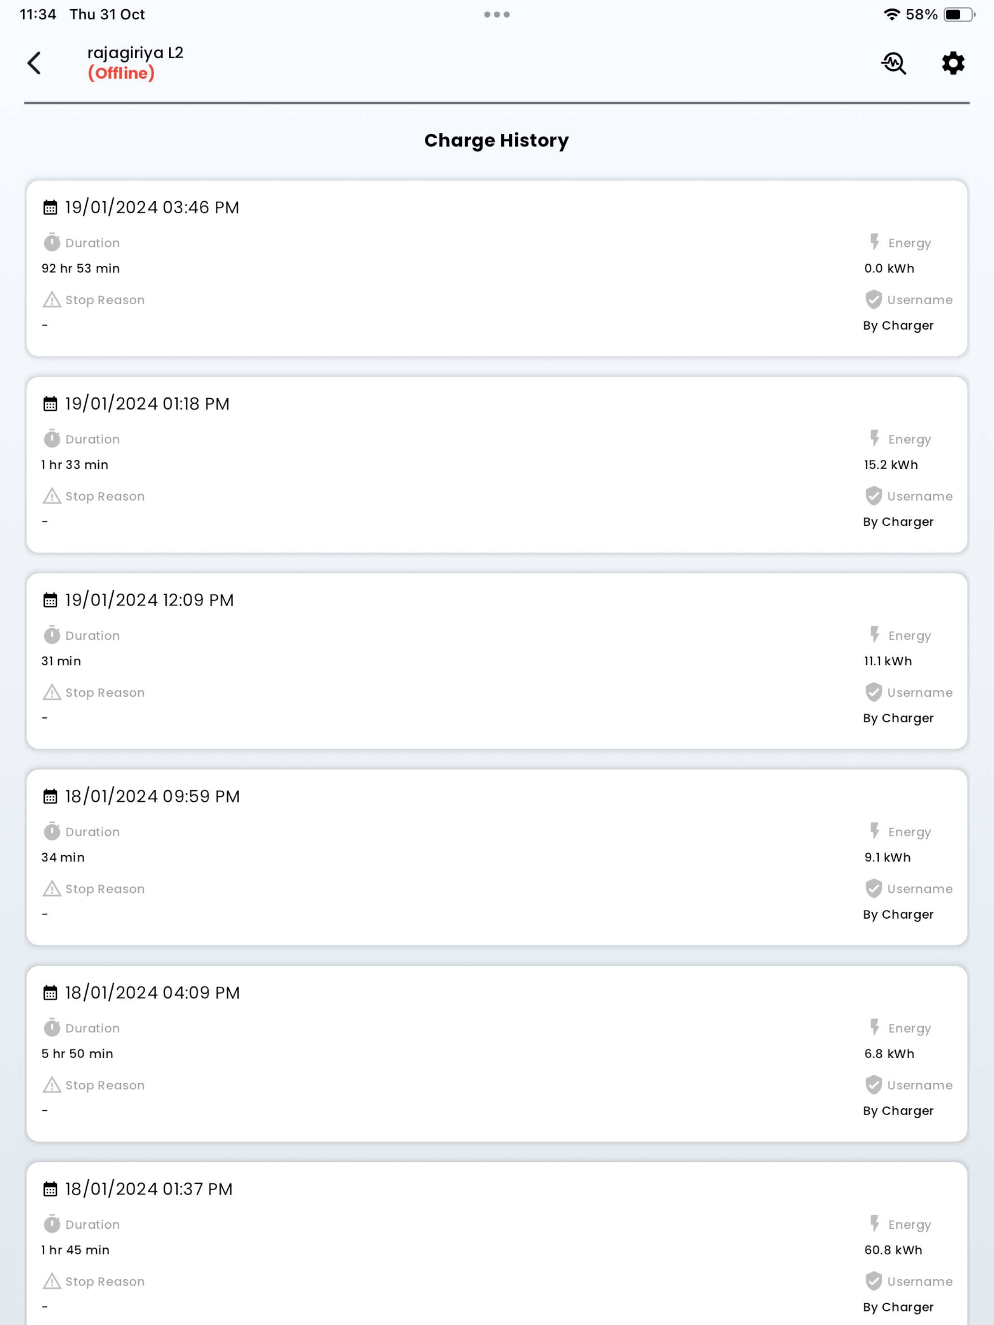
Task: Select the 19/01/2024 01:18 PM session card
Action: pyautogui.click(x=497, y=465)
